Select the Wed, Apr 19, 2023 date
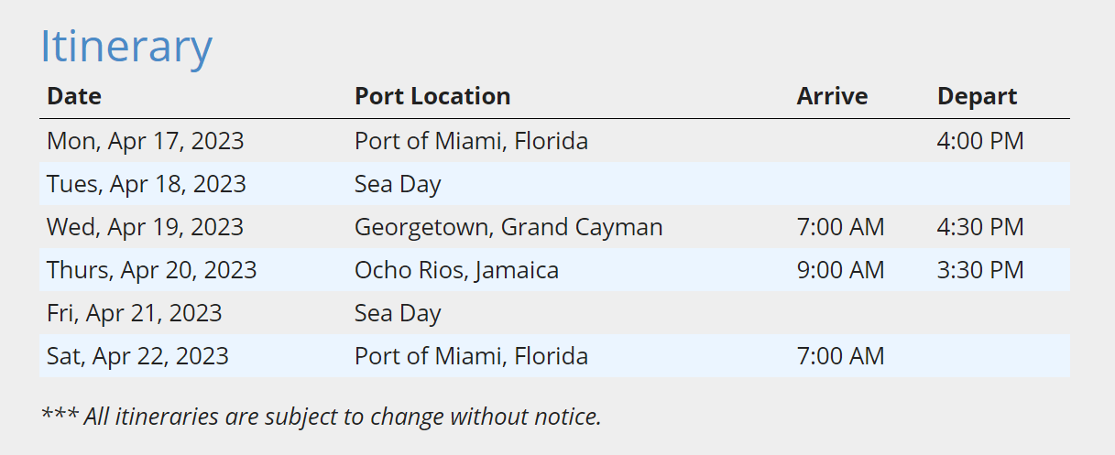Image resolution: width=1115 pixels, height=455 pixels. click(146, 227)
